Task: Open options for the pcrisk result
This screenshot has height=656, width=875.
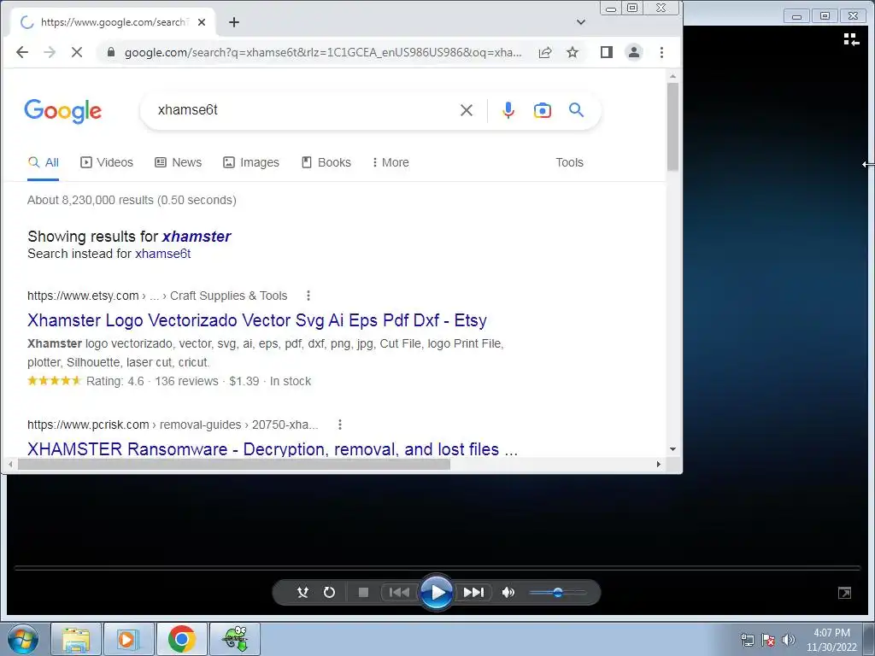Action: click(x=340, y=425)
